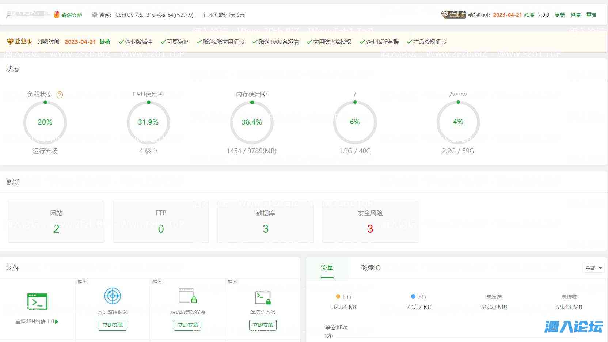This screenshot has height=342, width=608.
Task: Click the 续费 link in enterprise banner
Action: coord(105,42)
